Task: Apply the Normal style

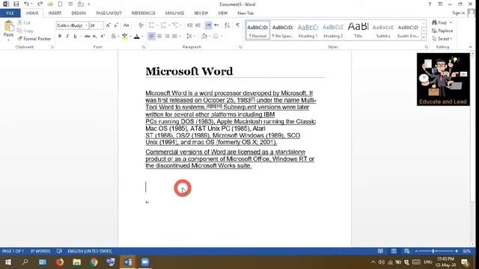Action: pos(257,31)
